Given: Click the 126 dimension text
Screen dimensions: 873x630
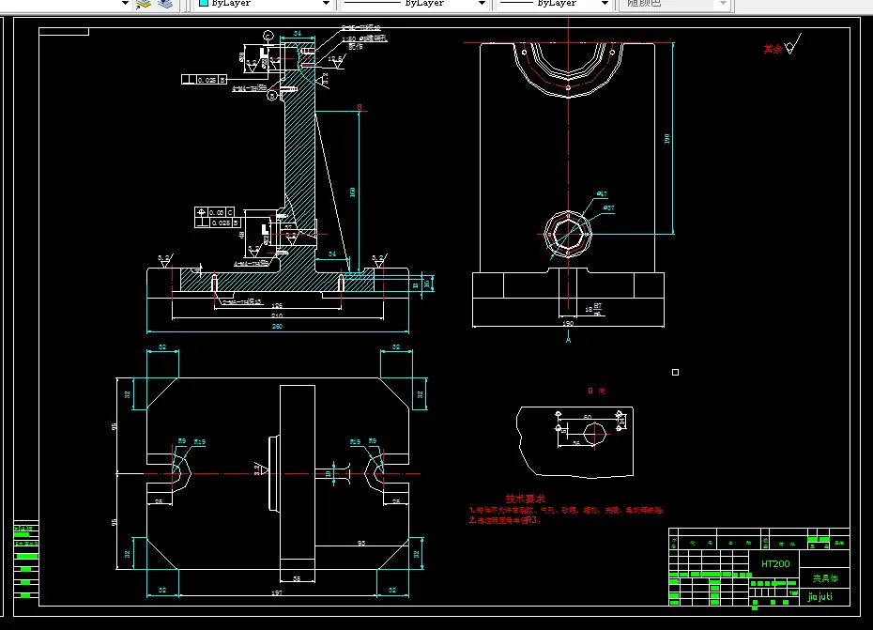Looking at the screenshot, I should pyautogui.click(x=277, y=306).
